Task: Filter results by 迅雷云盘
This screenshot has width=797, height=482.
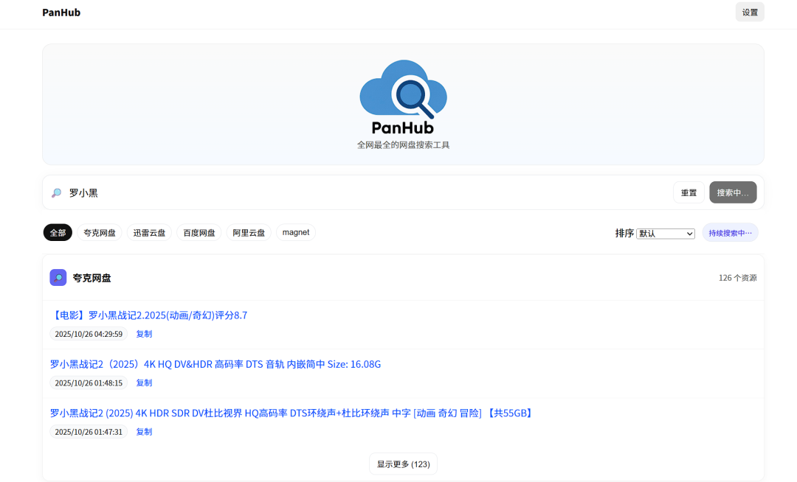Action: pyautogui.click(x=149, y=233)
